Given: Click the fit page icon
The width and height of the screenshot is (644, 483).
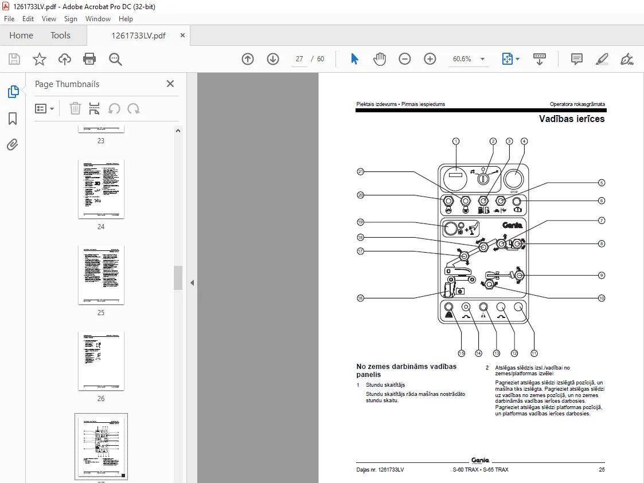Looking at the screenshot, I should click(508, 59).
